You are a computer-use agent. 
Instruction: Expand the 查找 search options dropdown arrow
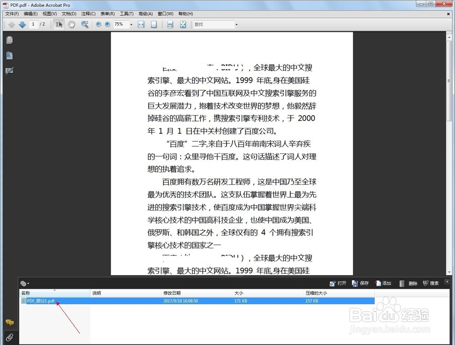tap(237, 25)
